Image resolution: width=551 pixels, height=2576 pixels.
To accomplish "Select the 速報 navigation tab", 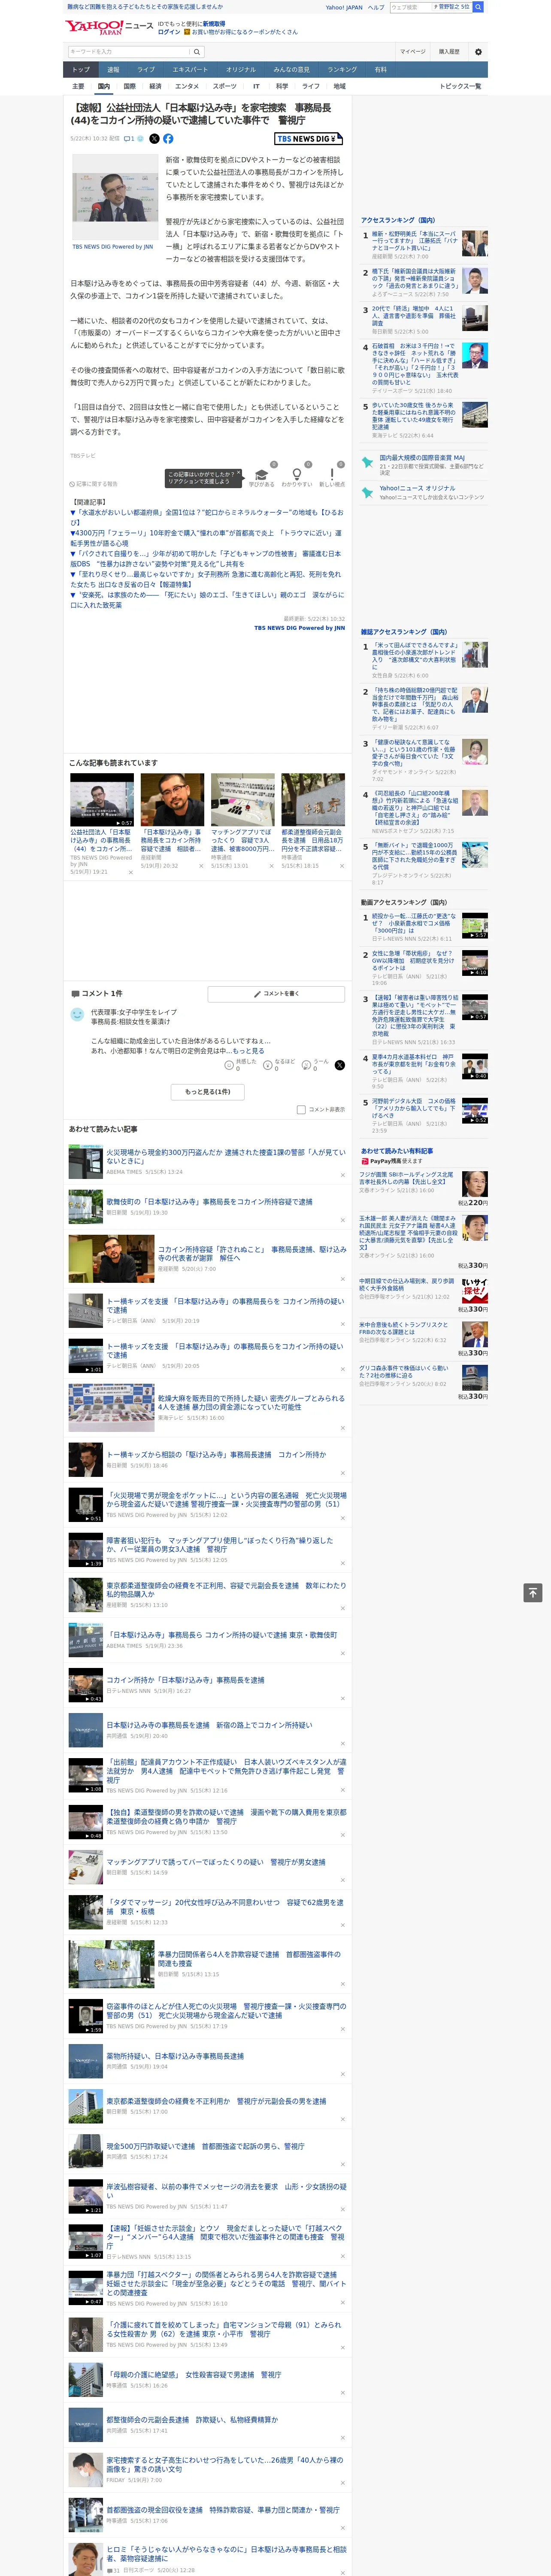I will [113, 70].
